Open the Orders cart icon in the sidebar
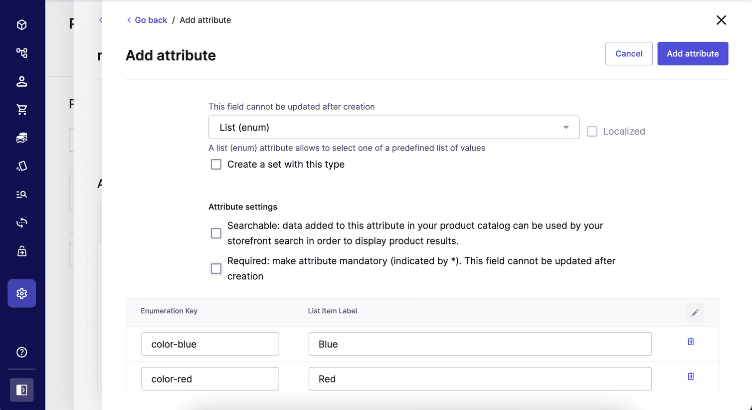 pyautogui.click(x=21, y=110)
